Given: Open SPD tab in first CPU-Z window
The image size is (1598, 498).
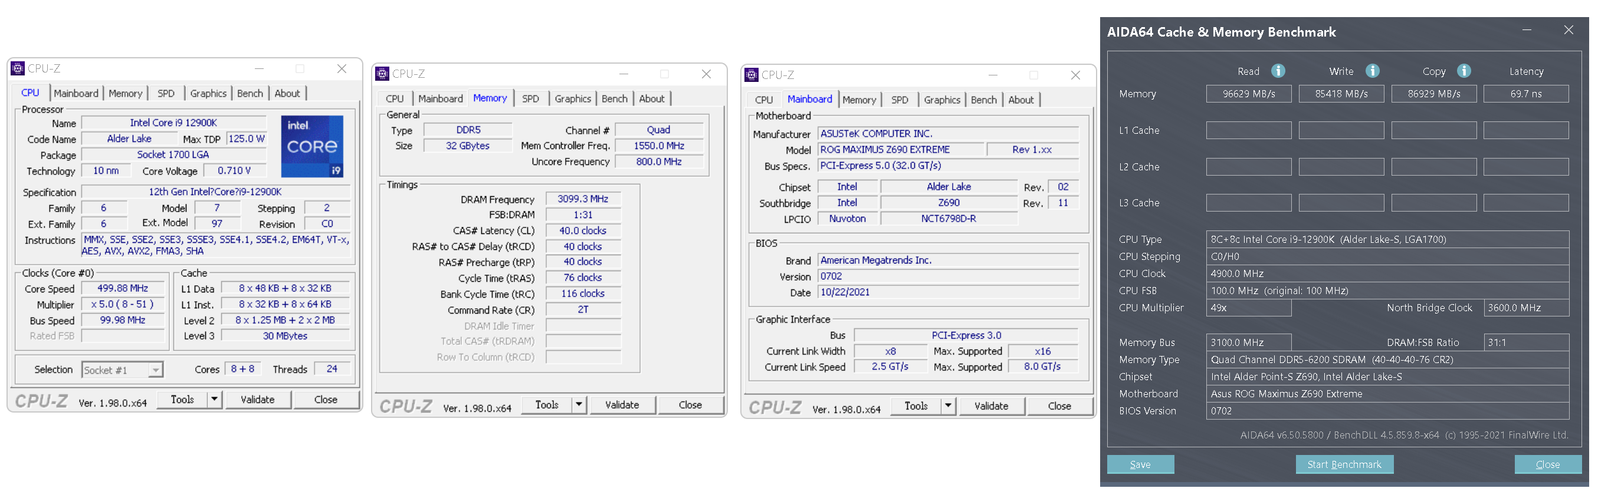Looking at the screenshot, I should (166, 94).
